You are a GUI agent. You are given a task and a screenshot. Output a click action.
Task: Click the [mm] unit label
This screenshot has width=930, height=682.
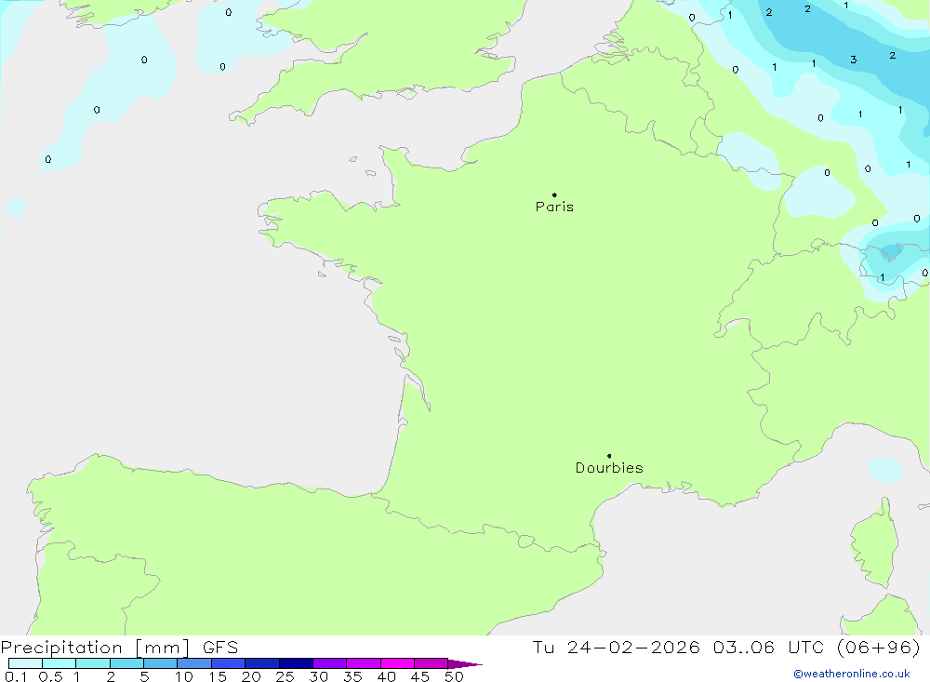click(163, 648)
